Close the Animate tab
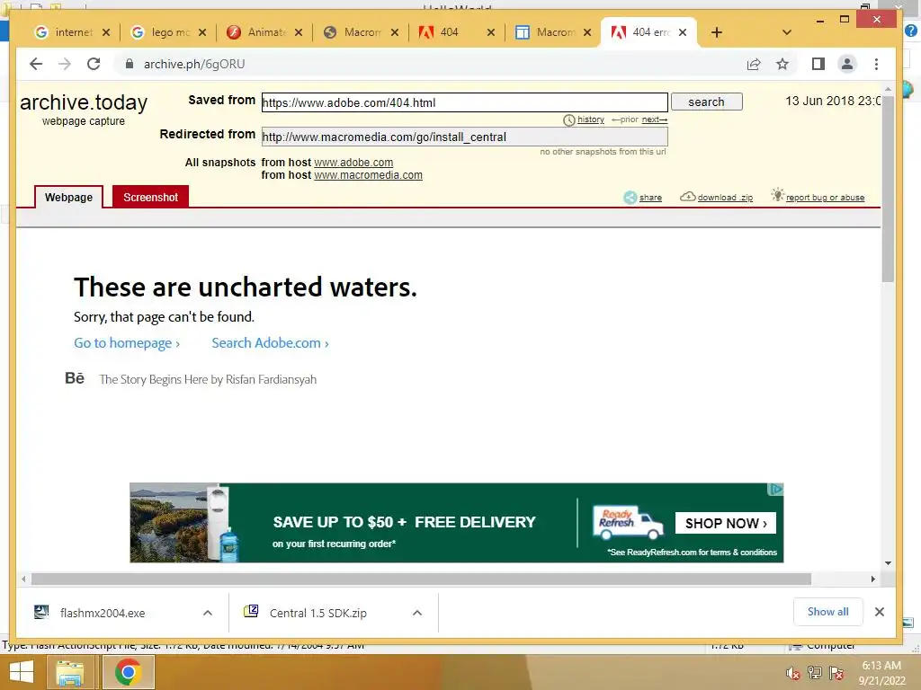Image resolution: width=921 pixels, height=690 pixels. [x=299, y=32]
